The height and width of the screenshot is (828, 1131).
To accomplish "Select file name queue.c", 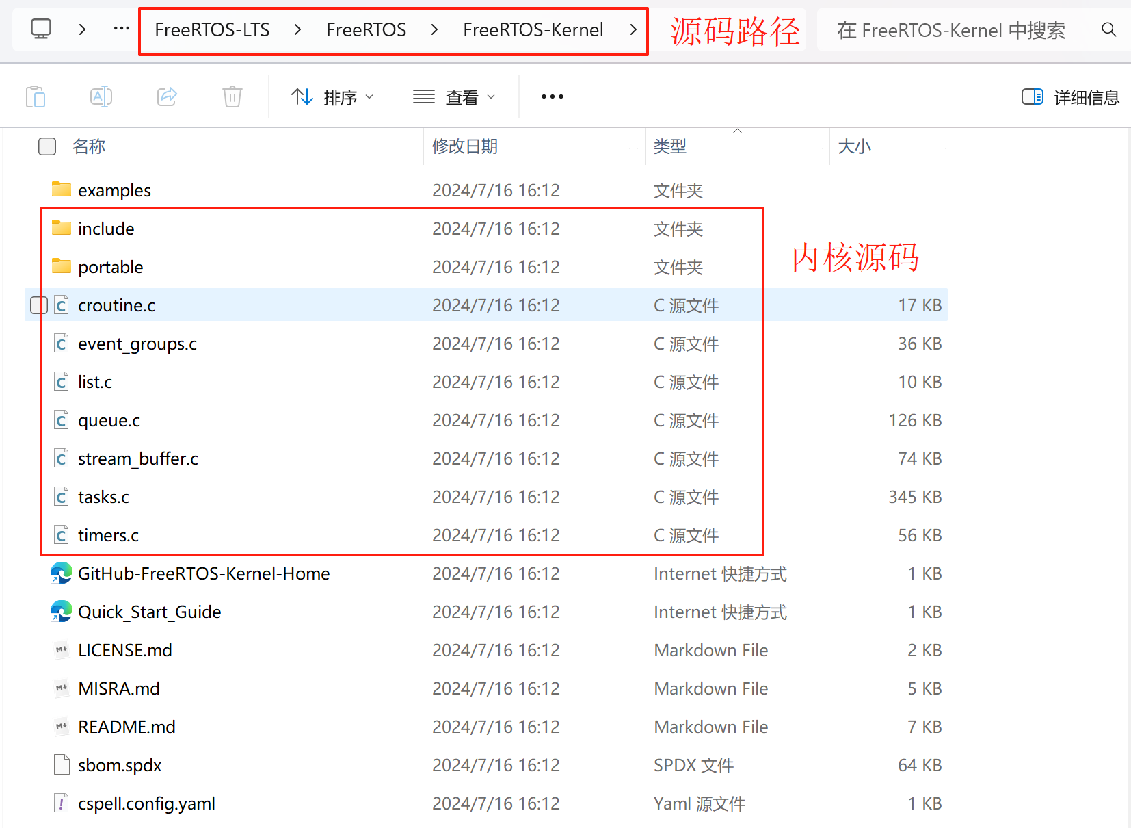I will click(109, 420).
